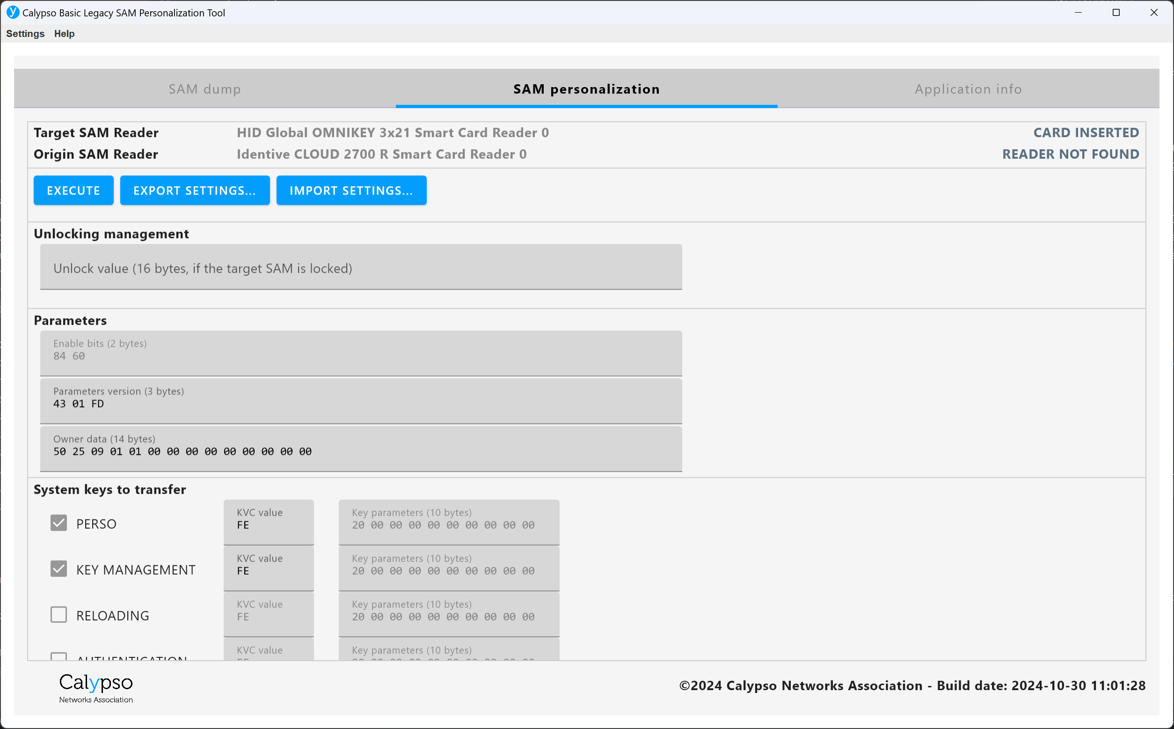Click the CARD INSERTED status text
The image size is (1174, 729).
1086,132
